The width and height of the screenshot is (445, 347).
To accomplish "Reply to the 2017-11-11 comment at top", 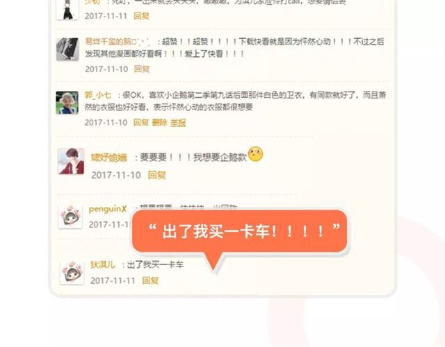I will (x=141, y=16).
